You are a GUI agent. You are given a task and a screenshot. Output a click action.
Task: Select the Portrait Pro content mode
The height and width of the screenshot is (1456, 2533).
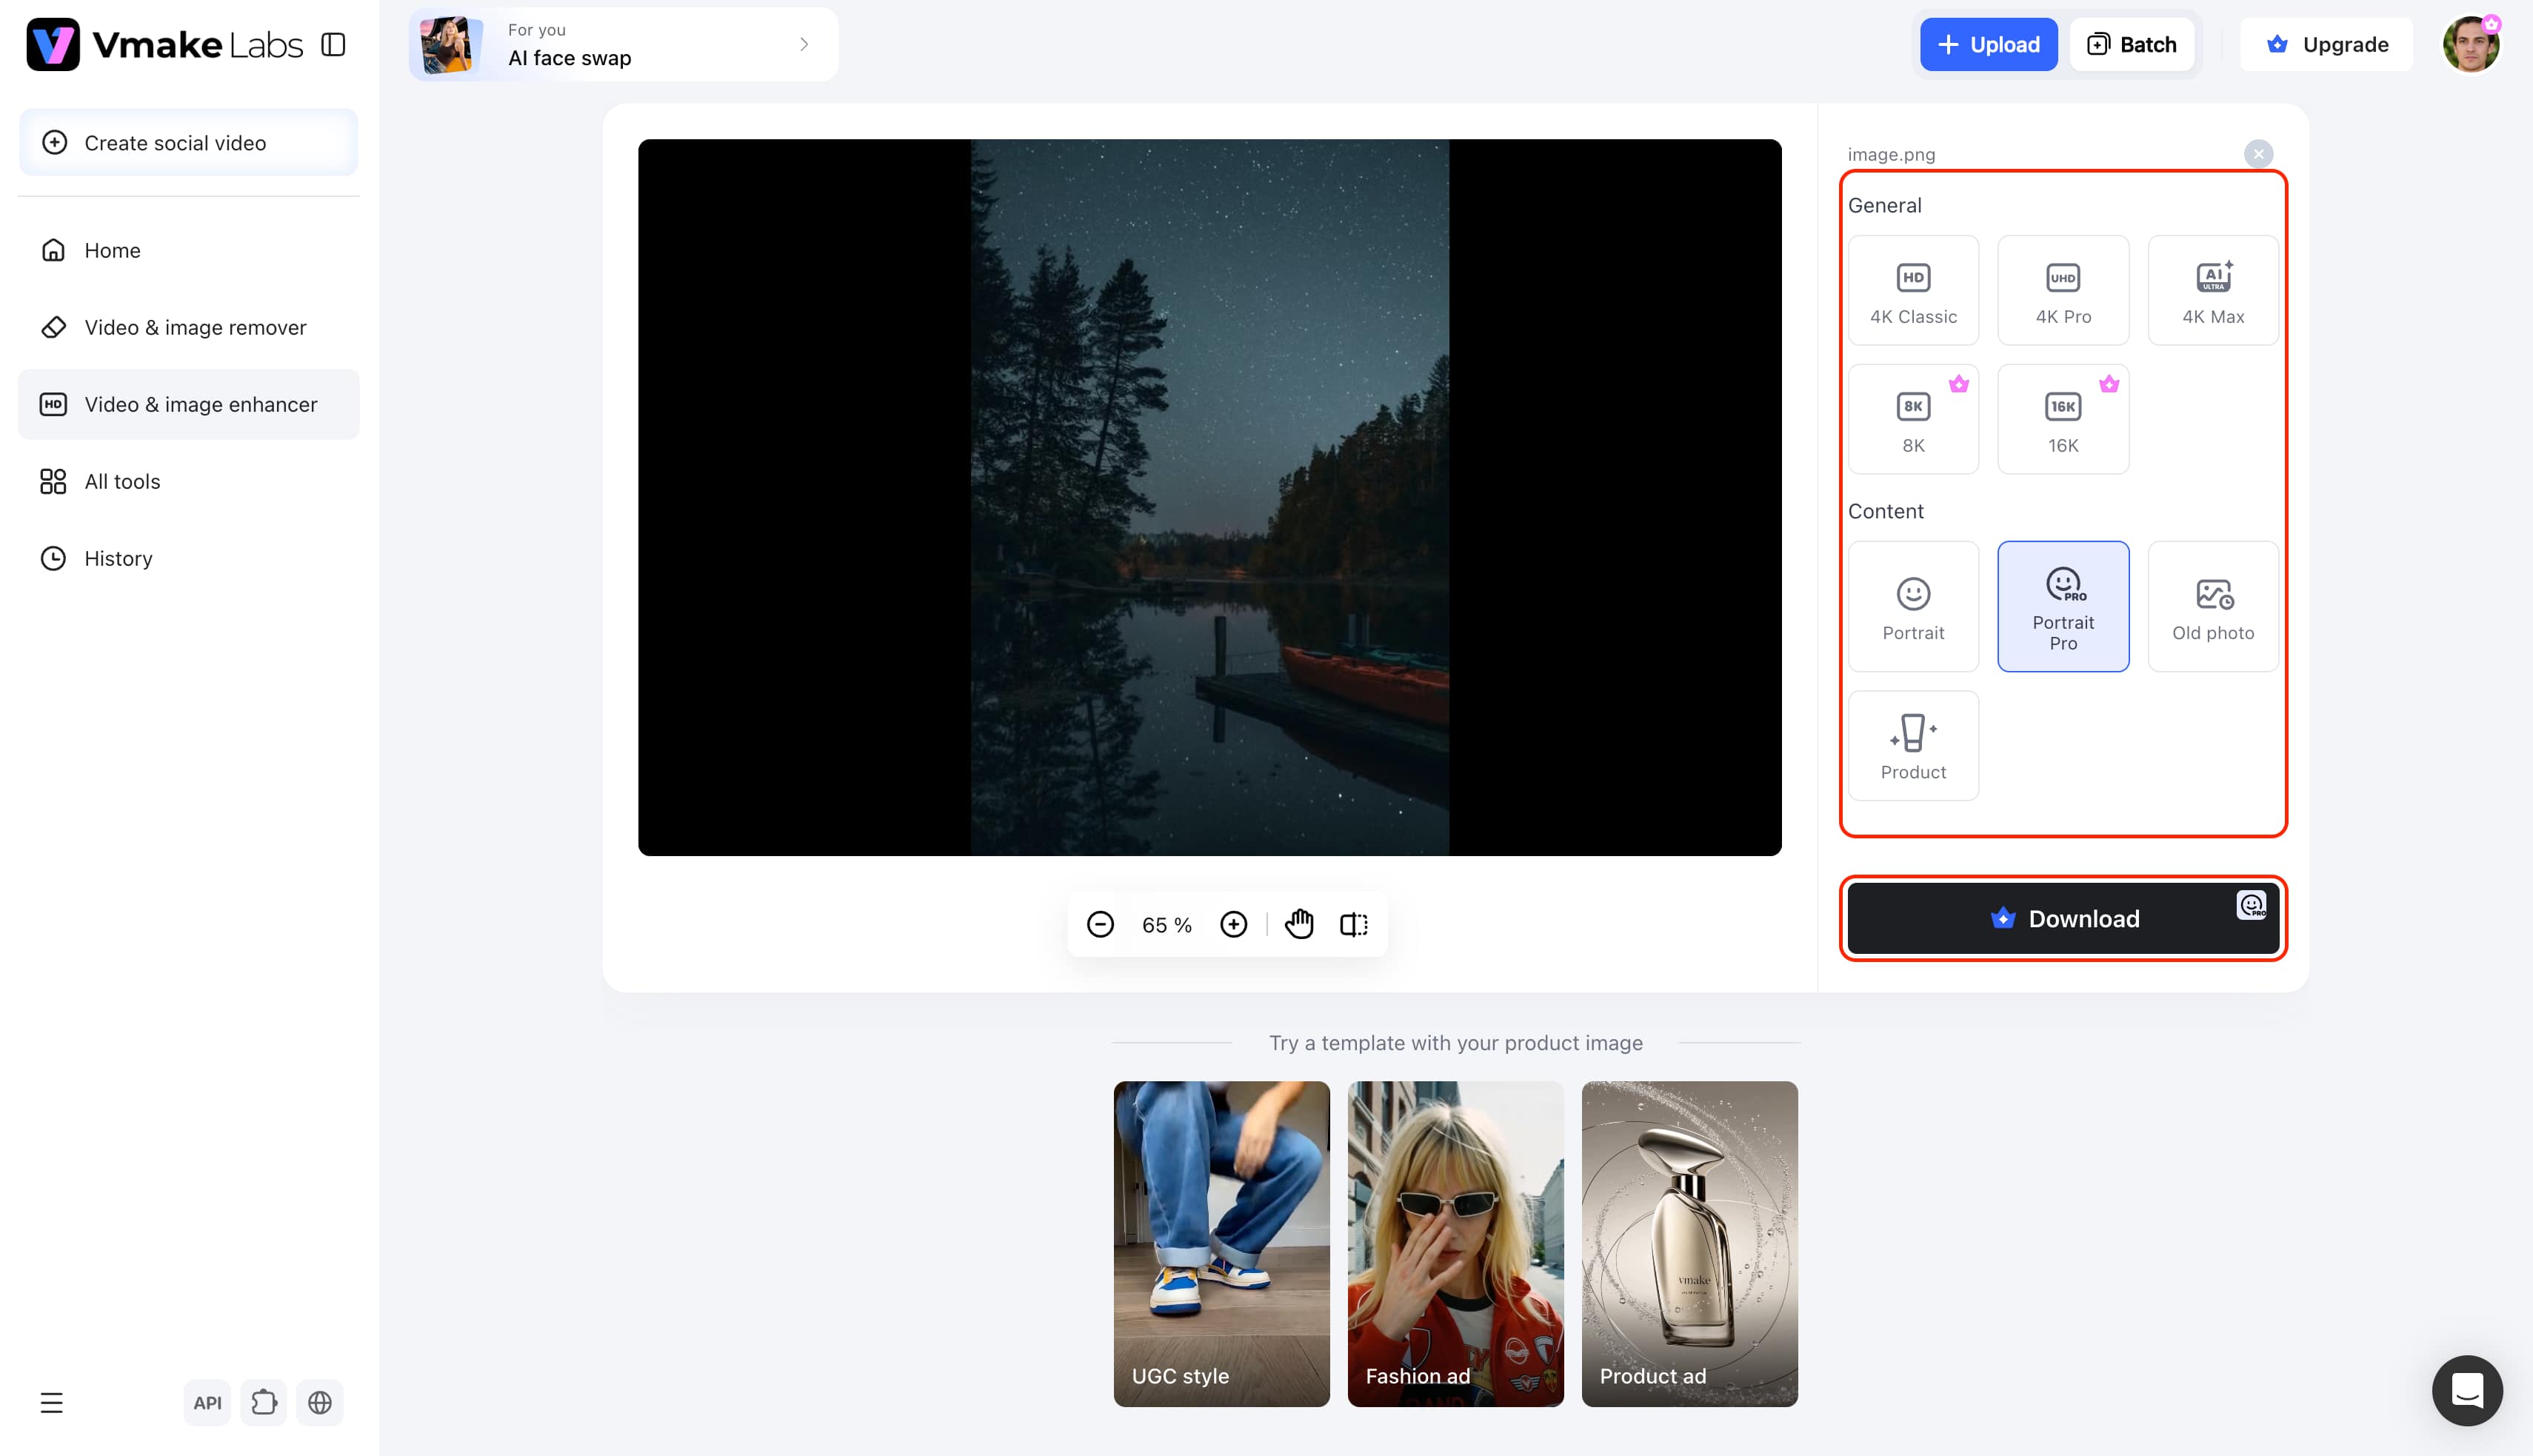click(x=2063, y=606)
